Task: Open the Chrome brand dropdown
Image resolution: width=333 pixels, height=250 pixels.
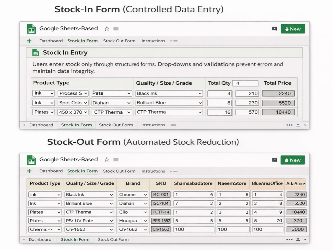Action: tap(133, 195)
